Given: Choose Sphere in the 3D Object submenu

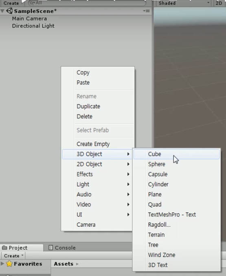Looking at the screenshot, I should (x=176, y=164).
